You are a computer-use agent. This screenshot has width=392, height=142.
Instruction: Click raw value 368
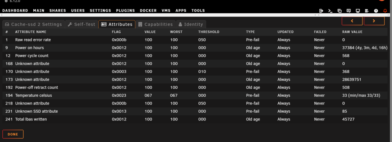346,72
